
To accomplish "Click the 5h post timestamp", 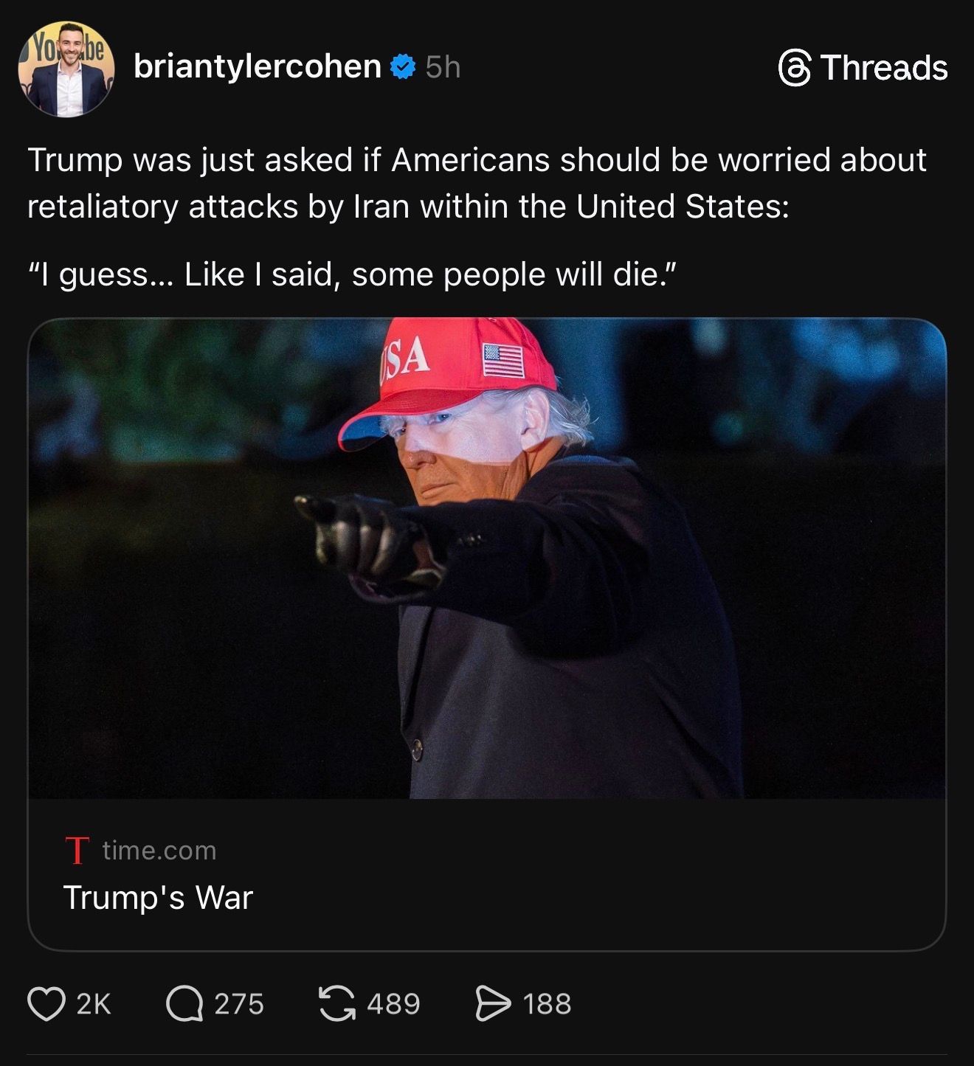I will click(443, 68).
